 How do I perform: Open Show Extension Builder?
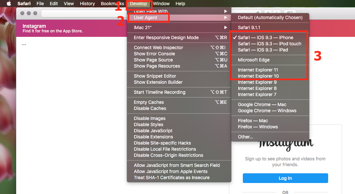click(x=179, y=82)
